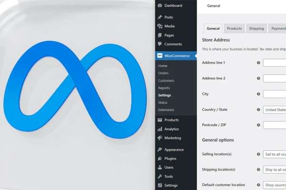286x190 pixels.
Task: Go to WooCommerce Extensions page
Action: (166, 110)
